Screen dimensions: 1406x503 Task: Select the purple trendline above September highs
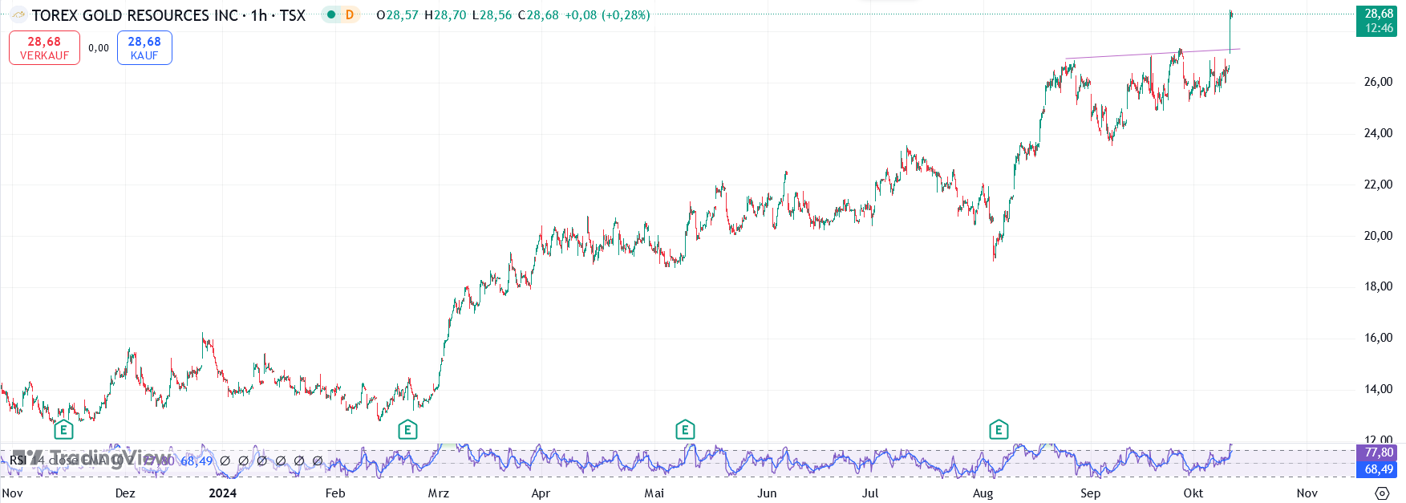pyautogui.click(x=1153, y=54)
